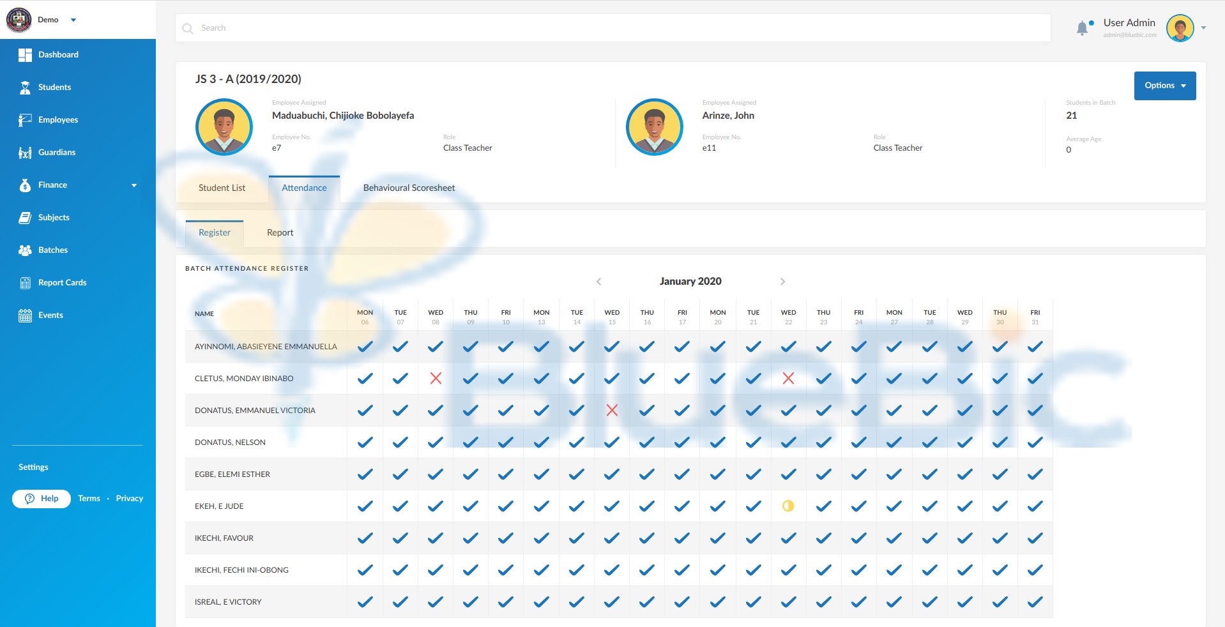Screen dimensions: 1225x627
Task: Click student name EKEH, E JUDE
Action: point(219,506)
